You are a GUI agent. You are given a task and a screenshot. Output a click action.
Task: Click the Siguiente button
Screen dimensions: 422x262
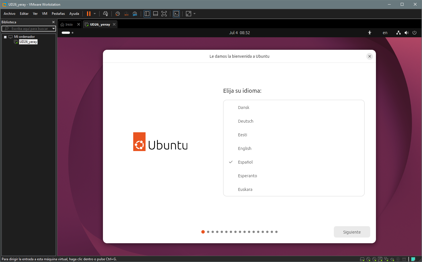(352, 232)
